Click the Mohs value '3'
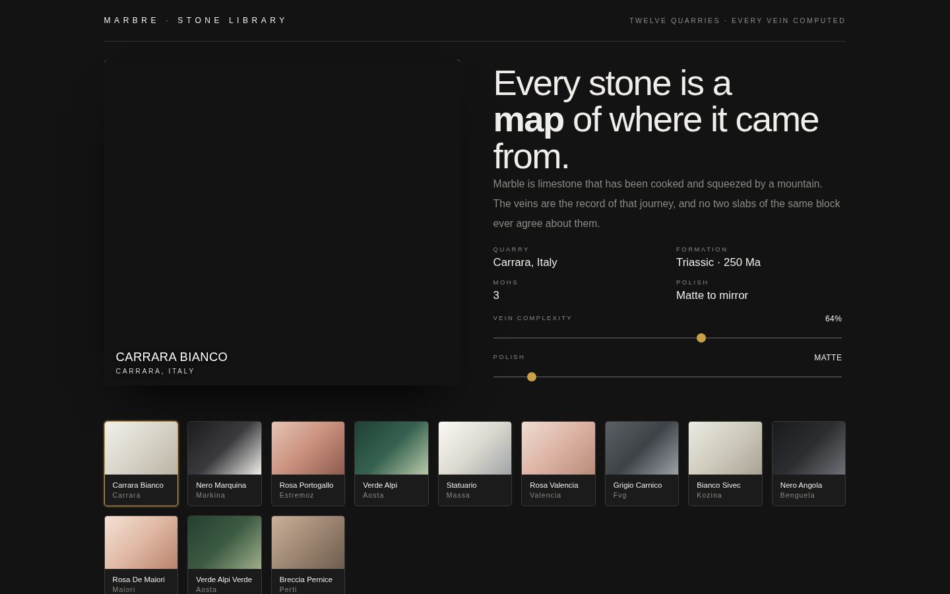Screen dimensions: 950x594 click(x=496, y=296)
